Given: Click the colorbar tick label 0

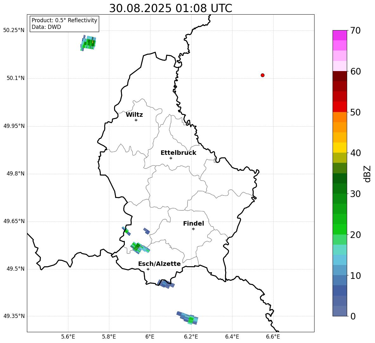Looking at the screenshot, I should [353, 316].
